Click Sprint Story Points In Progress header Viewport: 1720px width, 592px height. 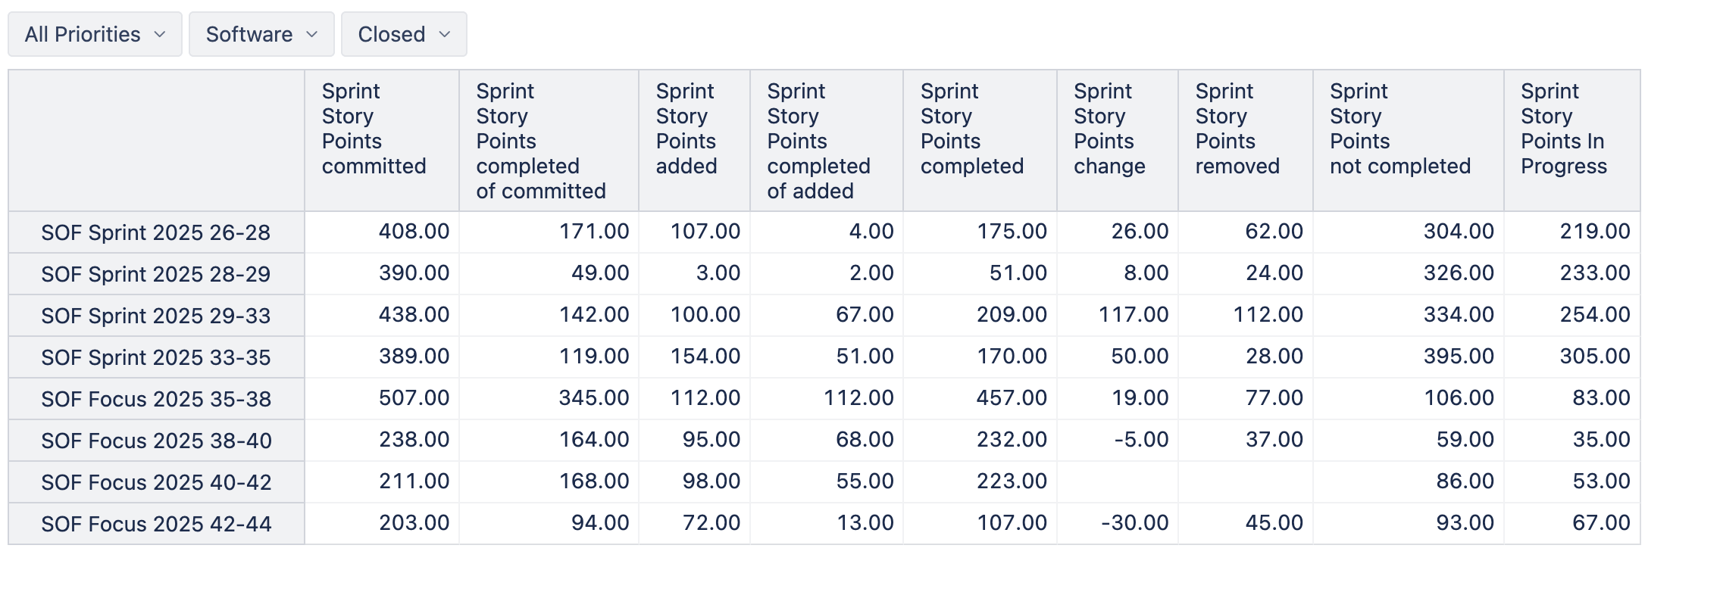pos(1564,129)
